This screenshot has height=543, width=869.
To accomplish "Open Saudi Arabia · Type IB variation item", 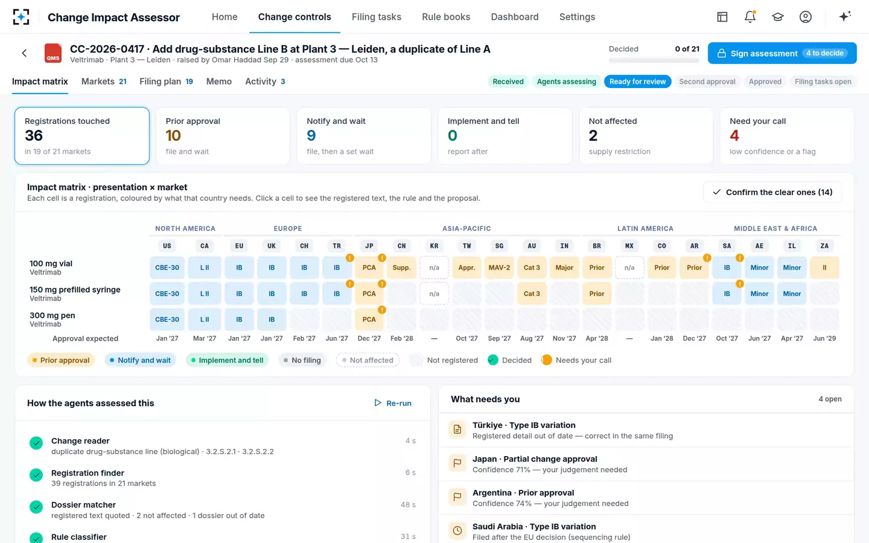I will tap(646, 529).
